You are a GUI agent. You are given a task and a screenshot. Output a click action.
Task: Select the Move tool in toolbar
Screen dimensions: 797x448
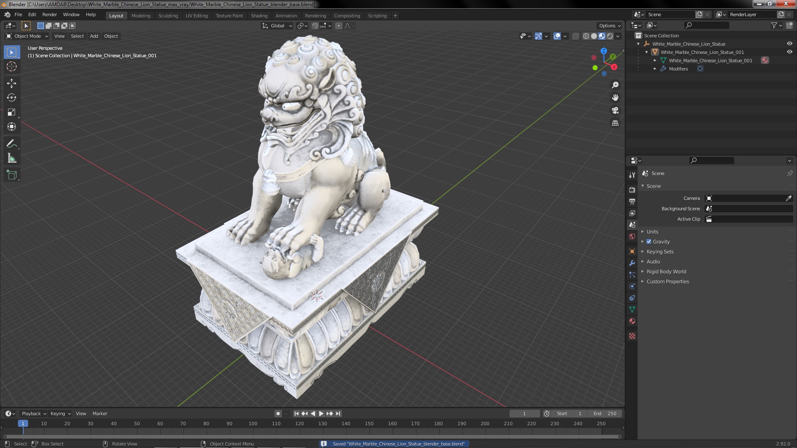click(12, 83)
